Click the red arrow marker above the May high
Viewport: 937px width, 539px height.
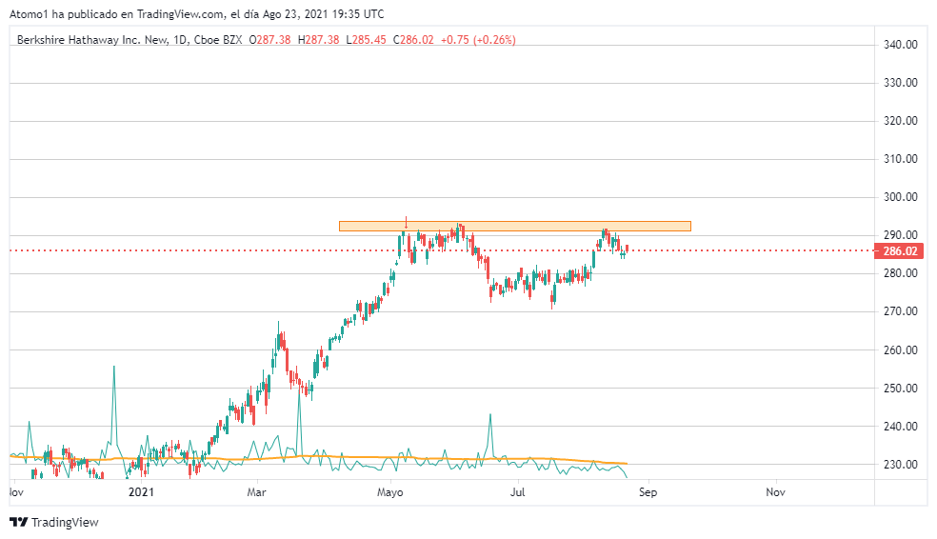tap(407, 222)
